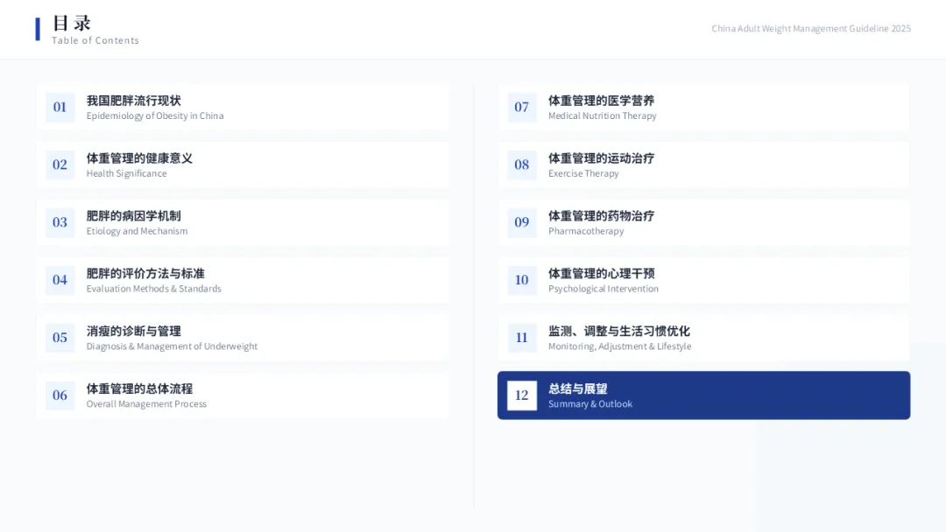Image resolution: width=946 pixels, height=532 pixels.
Task: Click the 09 number badge
Action: pos(522,222)
